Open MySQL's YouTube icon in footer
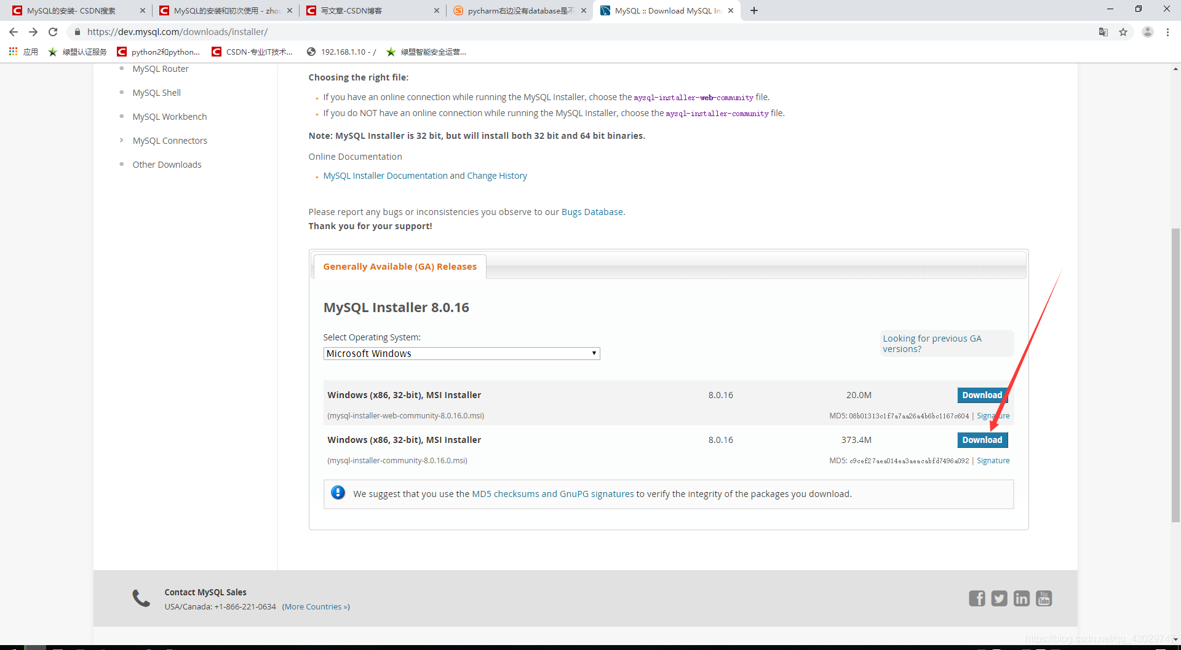Screen dimensions: 1181x650 coord(1044,598)
